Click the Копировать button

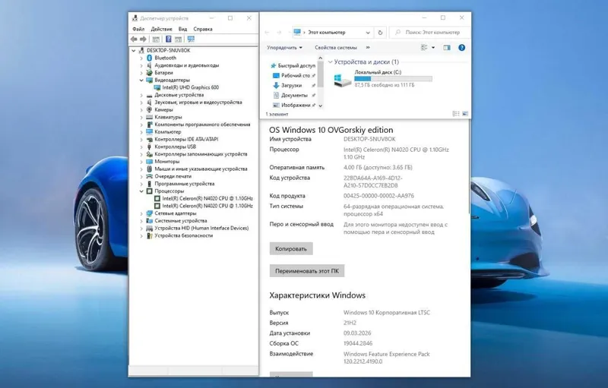pyautogui.click(x=291, y=248)
